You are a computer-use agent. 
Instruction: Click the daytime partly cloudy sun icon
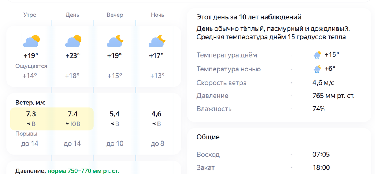(x=73, y=41)
